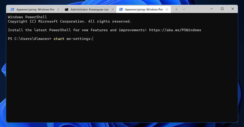Click the 'PS C:\Users\Almanex>' prompt

[30, 39]
